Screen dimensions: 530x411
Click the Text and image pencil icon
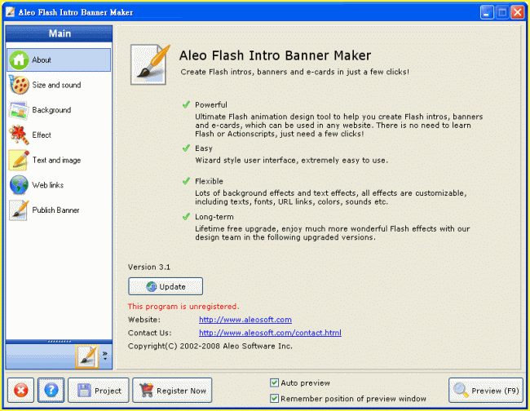[x=19, y=161]
